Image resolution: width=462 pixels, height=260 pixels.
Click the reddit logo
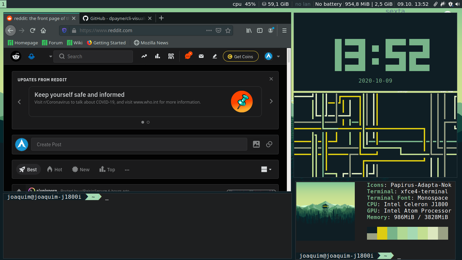[x=16, y=56]
